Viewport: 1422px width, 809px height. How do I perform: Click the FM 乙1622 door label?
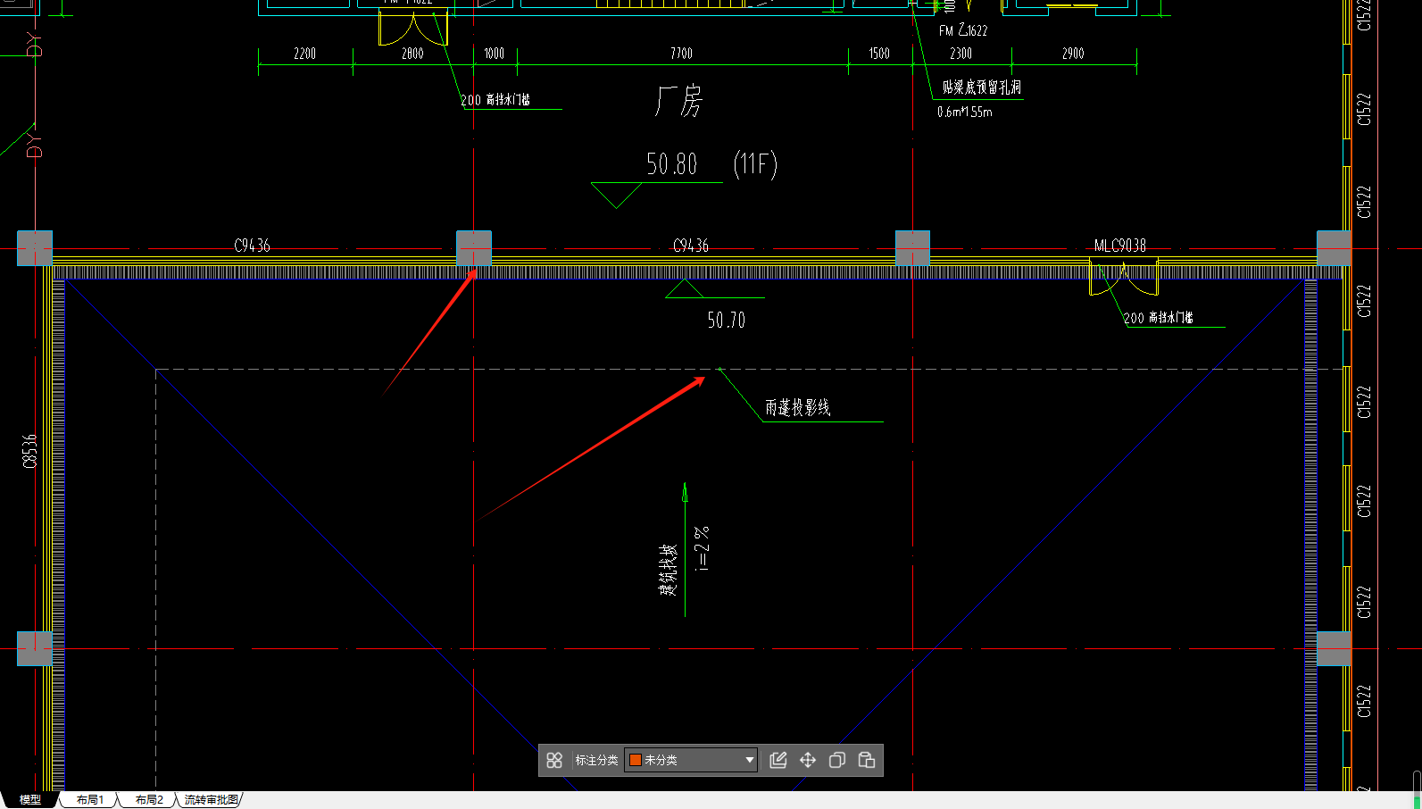point(963,30)
